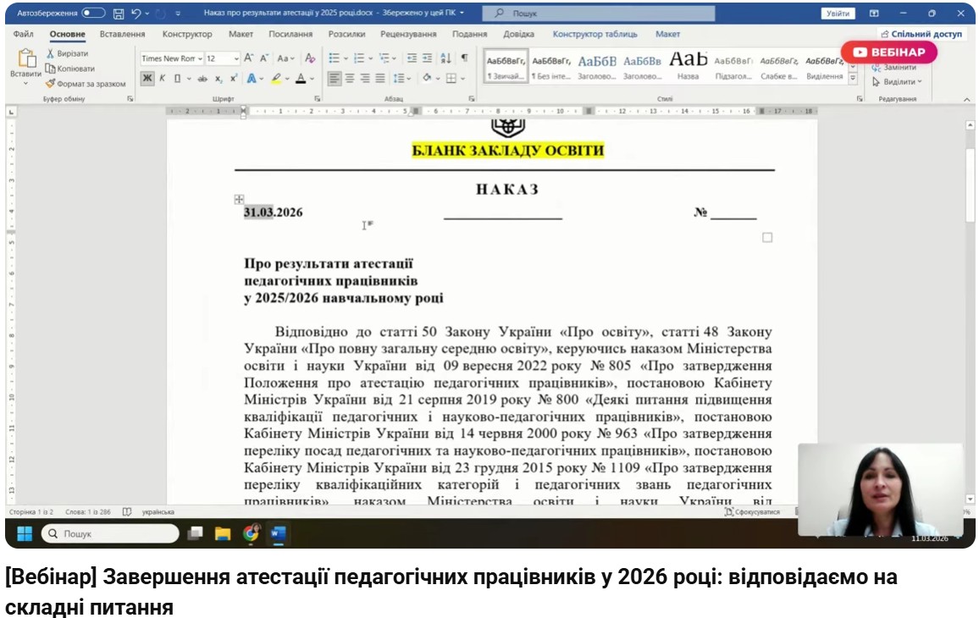Open Word from the Windows taskbar
This screenshot has width=979, height=618.
(277, 533)
